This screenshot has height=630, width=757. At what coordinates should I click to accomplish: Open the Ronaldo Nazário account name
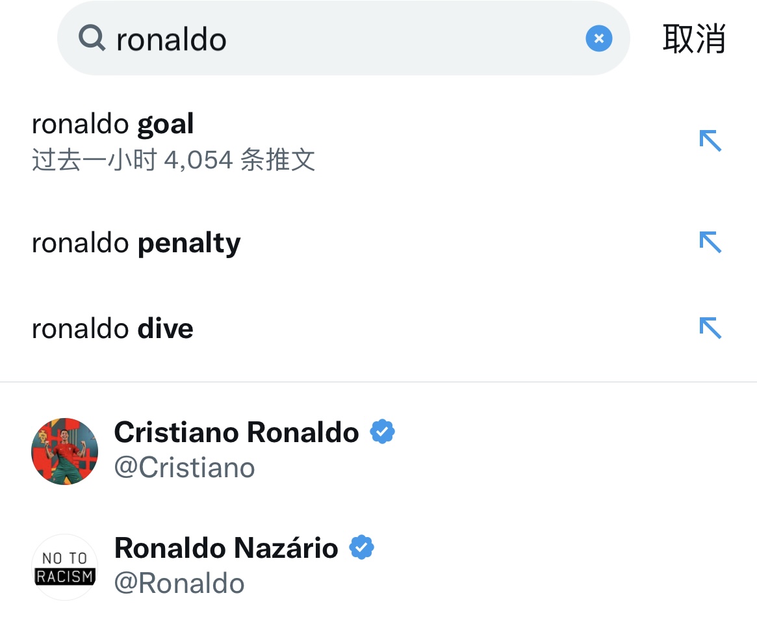click(226, 548)
